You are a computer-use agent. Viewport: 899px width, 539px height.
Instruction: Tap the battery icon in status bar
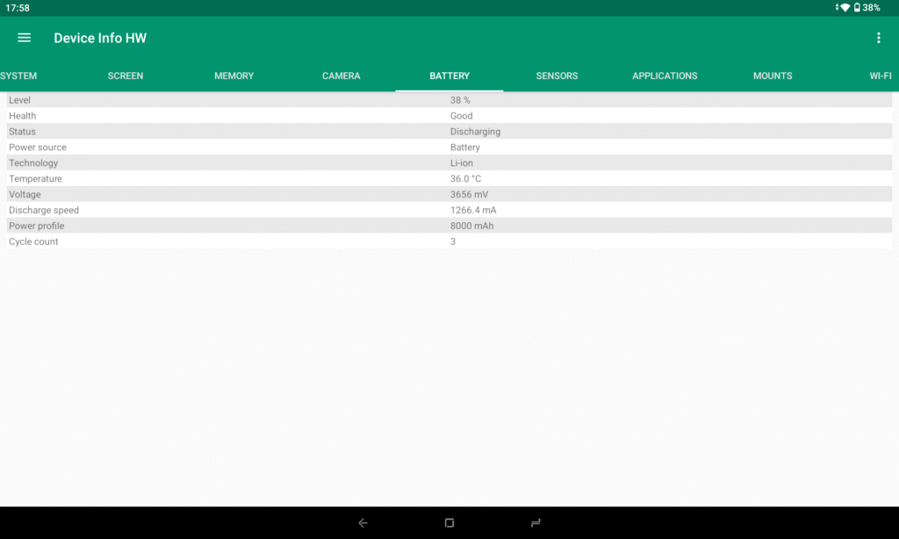click(x=857, y=8)
